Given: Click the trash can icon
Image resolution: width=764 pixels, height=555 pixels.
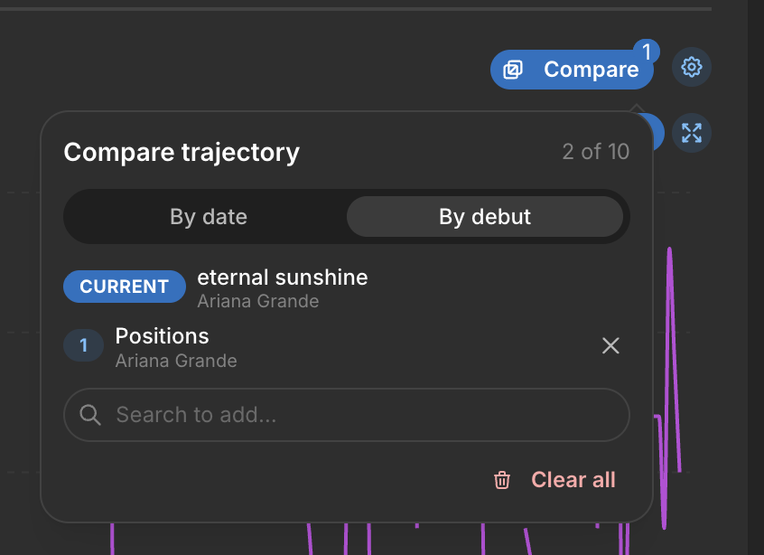Looking at the screenshot, I should [x=502, y=480].
